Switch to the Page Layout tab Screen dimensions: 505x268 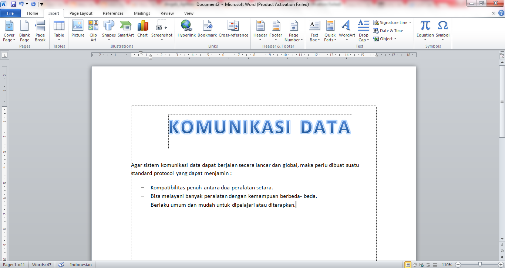click(81, 13)
